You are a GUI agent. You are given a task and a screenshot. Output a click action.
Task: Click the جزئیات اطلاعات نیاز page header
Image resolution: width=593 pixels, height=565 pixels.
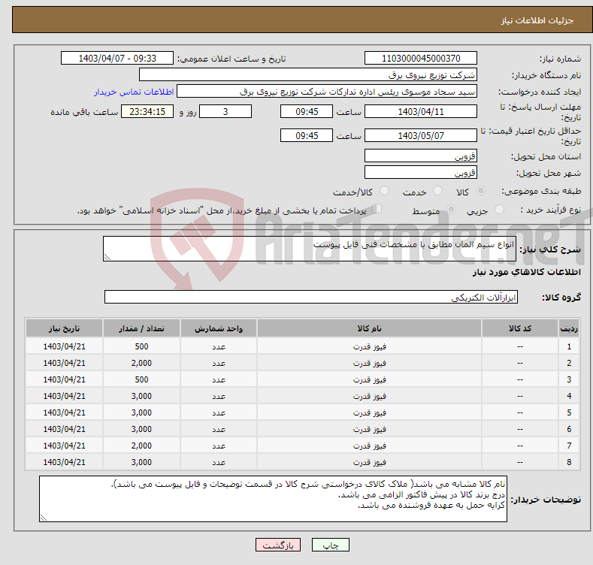pyautogui.click(x=537, y=20)
